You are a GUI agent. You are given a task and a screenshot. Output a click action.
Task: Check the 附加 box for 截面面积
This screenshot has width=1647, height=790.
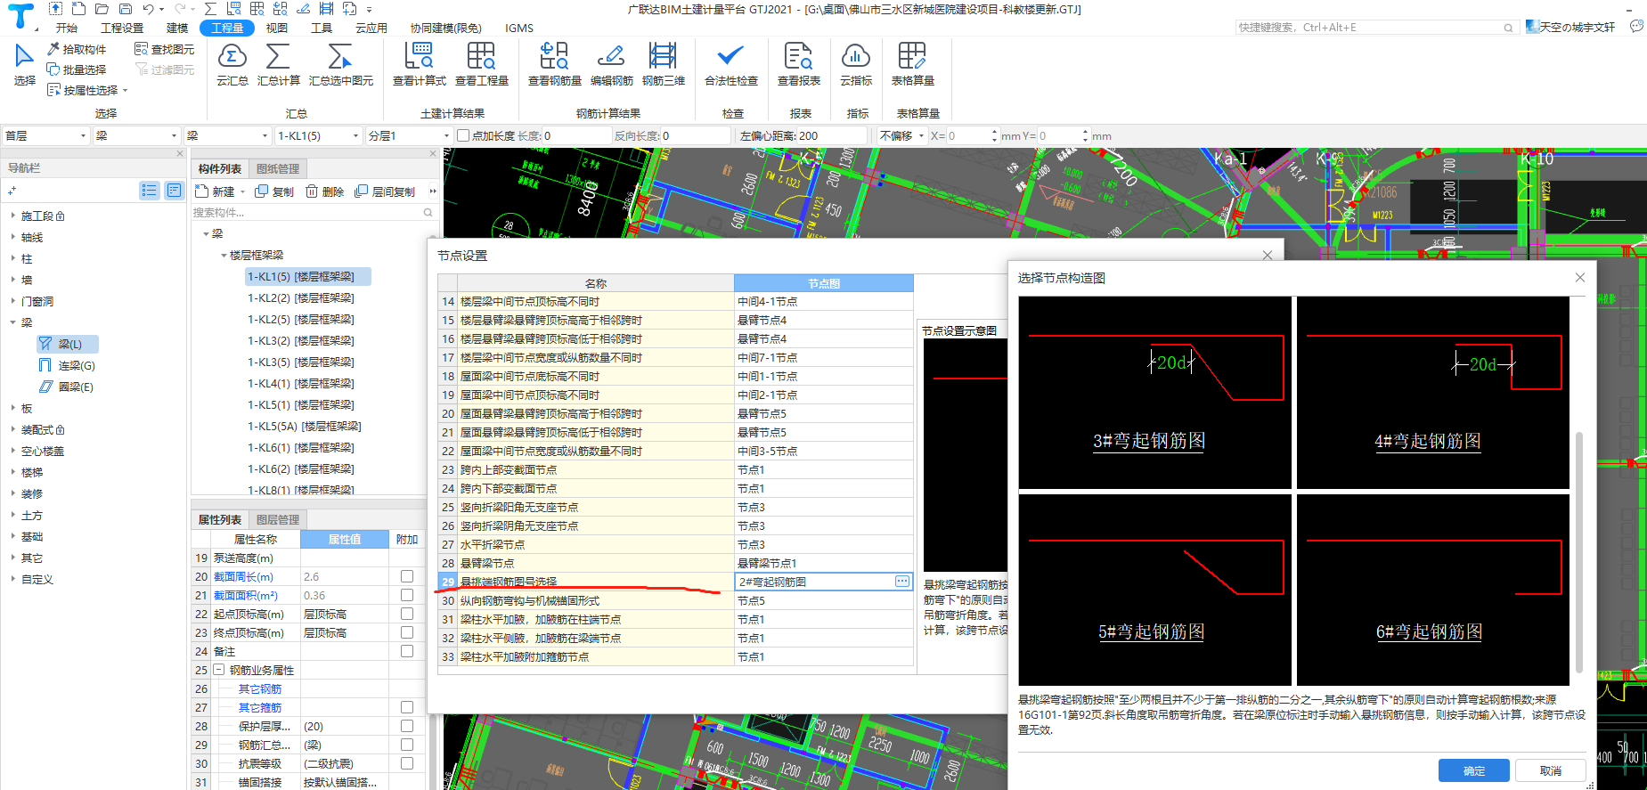click(x=407, y=595)
